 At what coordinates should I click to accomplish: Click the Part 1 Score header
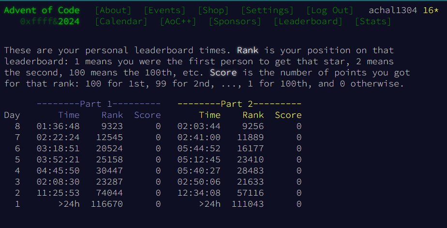[148, 115]
